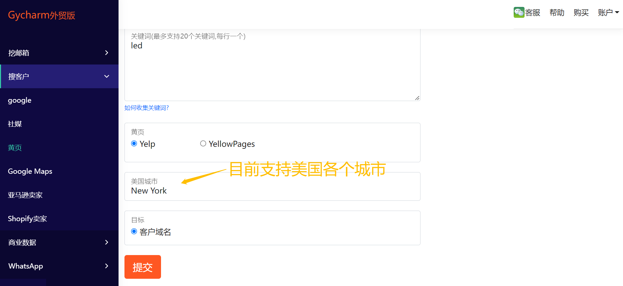623x286 pixels.
Task: Open the Shopify卖家 sidebar entry
Action: coord(27,219)
